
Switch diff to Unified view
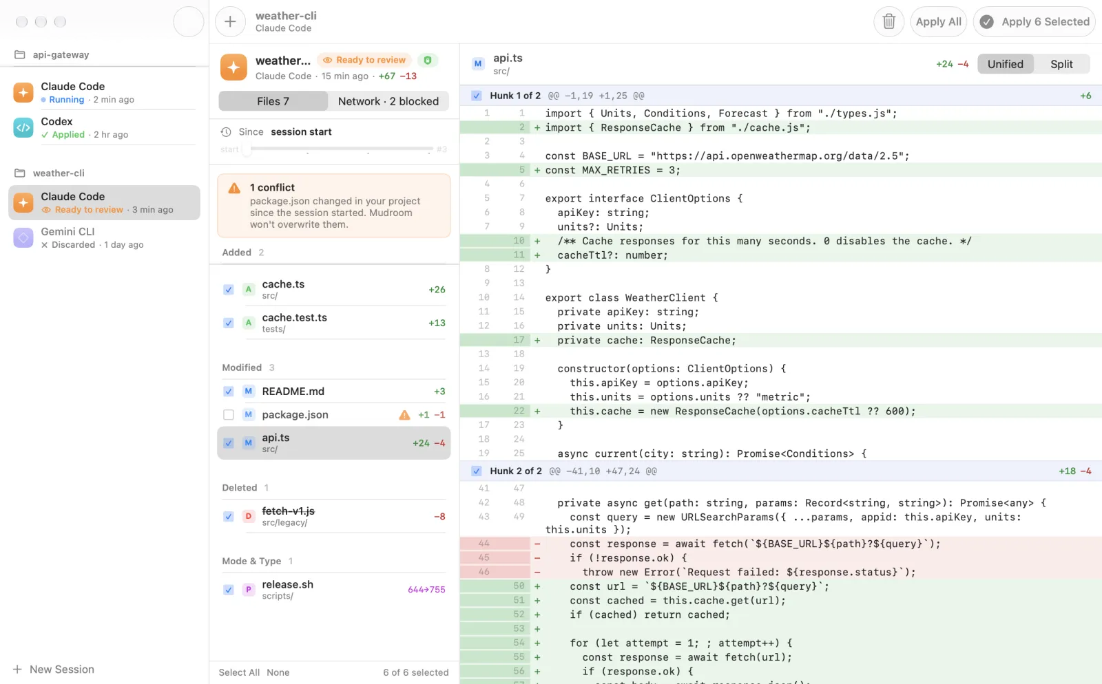coord(1006,64)
